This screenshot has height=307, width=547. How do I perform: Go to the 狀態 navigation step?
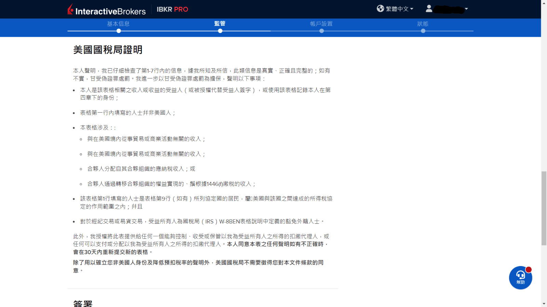coord(423,24)
